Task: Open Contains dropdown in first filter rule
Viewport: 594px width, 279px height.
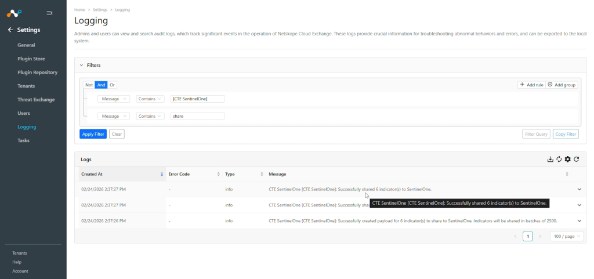Action: pyautogui.click(x=150, y=99)
